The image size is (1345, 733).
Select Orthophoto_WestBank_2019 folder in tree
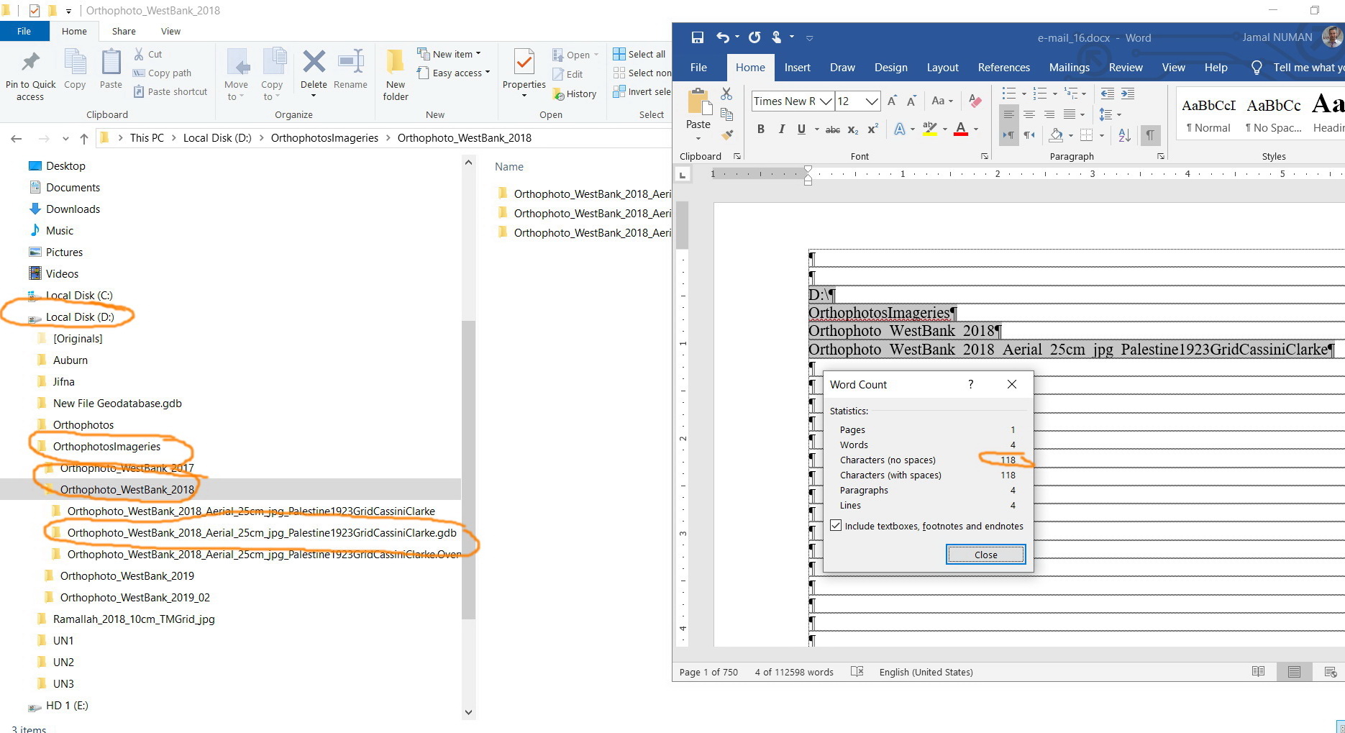point(127,576)
